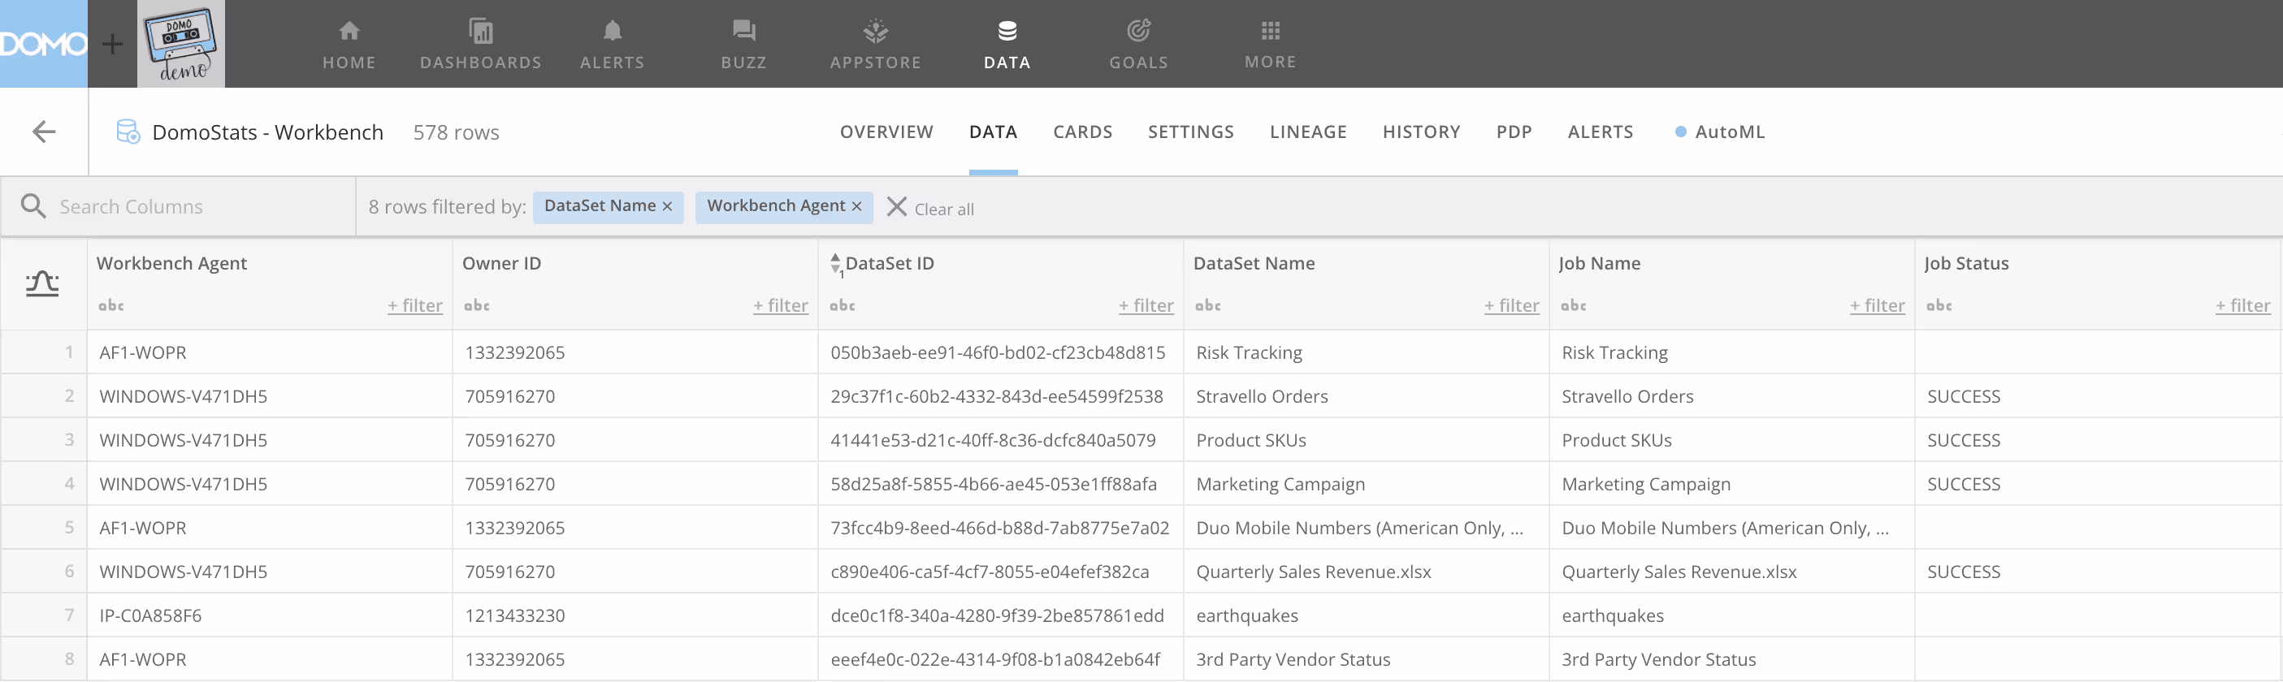Select Owner ID 1213433230 cell

point(635,615)
